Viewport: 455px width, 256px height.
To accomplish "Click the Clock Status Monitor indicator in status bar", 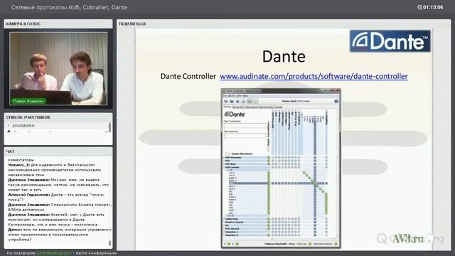I will (336, 244).
